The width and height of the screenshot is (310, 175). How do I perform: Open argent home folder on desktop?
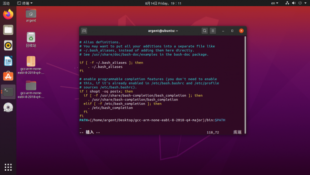[31, 15]
